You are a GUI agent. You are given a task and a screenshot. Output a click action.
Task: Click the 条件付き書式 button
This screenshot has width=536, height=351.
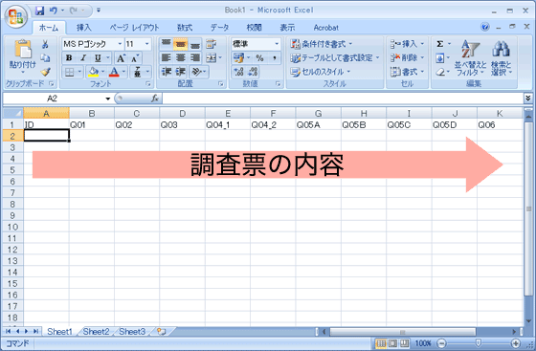[x=322, y=44]
